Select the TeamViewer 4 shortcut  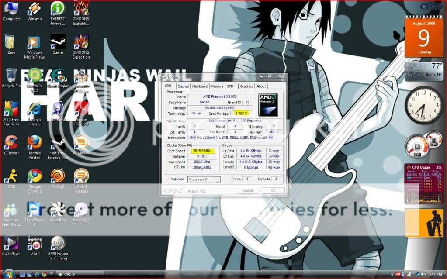point(35,214)
